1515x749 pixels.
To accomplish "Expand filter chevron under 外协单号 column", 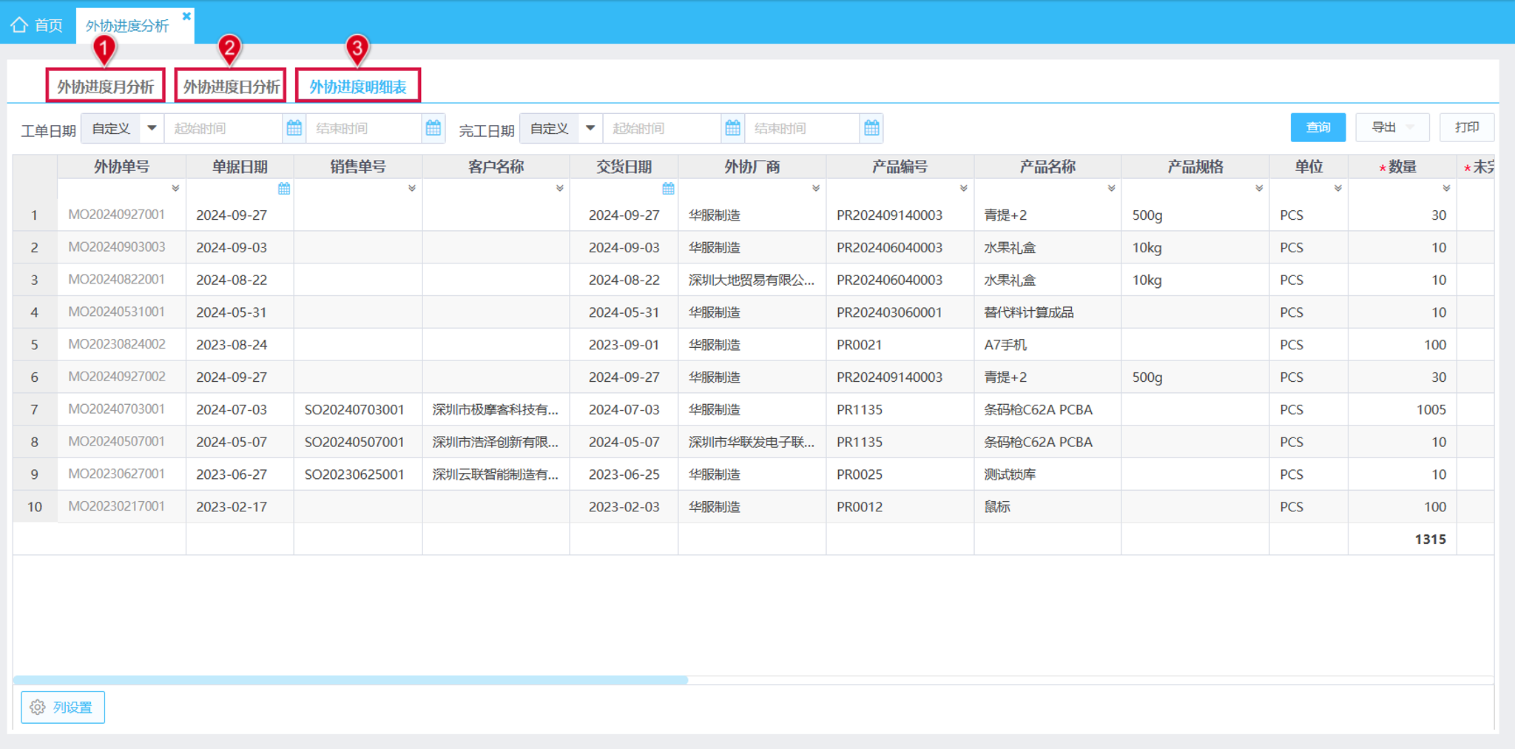I will click(x=175, y=189).
